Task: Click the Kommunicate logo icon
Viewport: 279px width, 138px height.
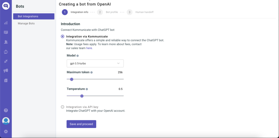Action: (6, 6)
